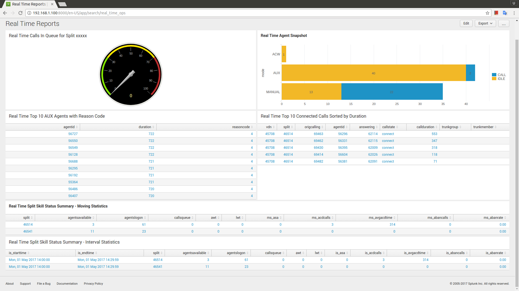Image resolution: width=519 pixels, height=291 pixels.
Task: Open the Chrome three-dot menu
Action: 514,13
